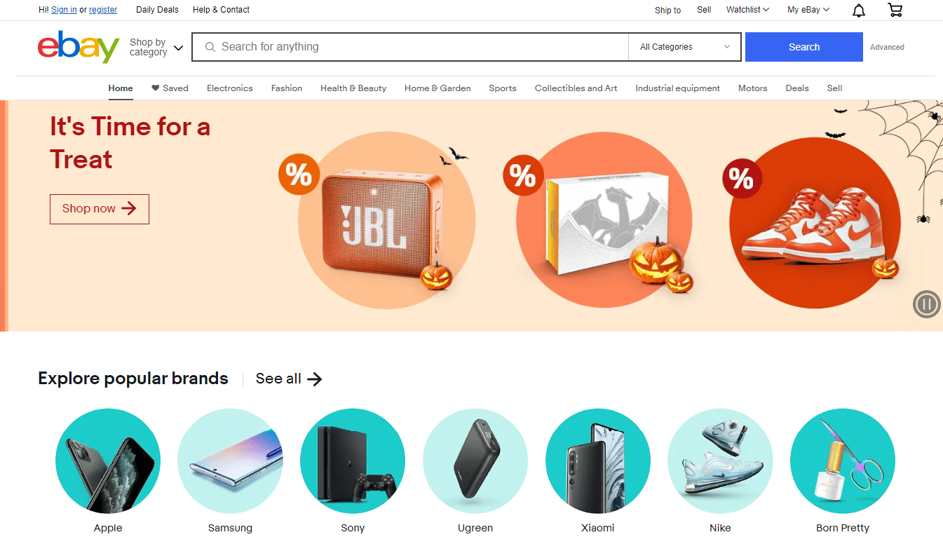Open the shopping cart icon
This screenshot has width=943, height=544.
click(895, 10)
